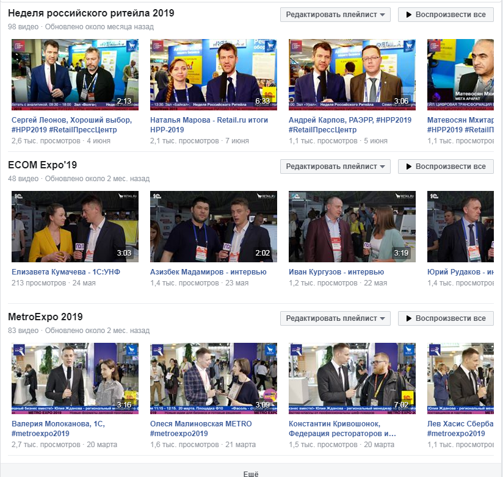
Task: Open the MetroExpo 2019 playlist title
Action: click(x=45, y=317)
